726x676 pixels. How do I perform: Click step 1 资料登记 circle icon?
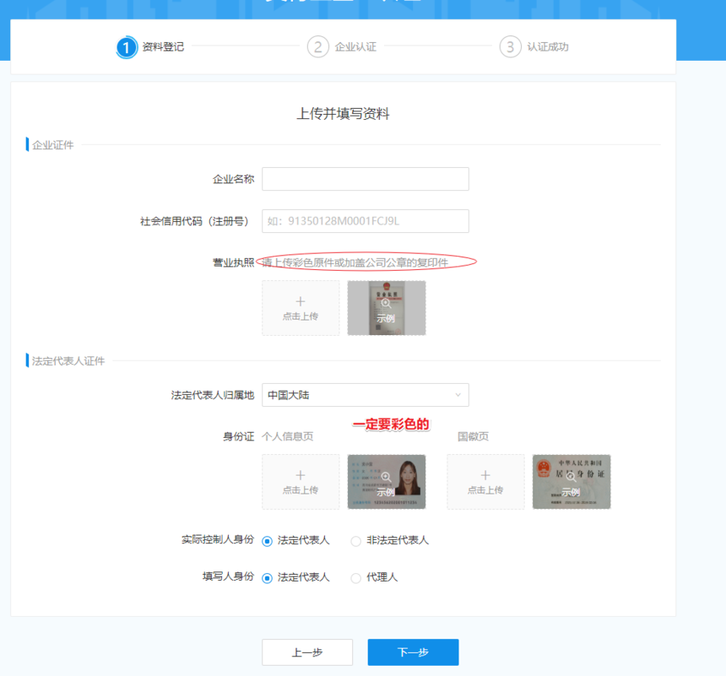tap(127, 47)
